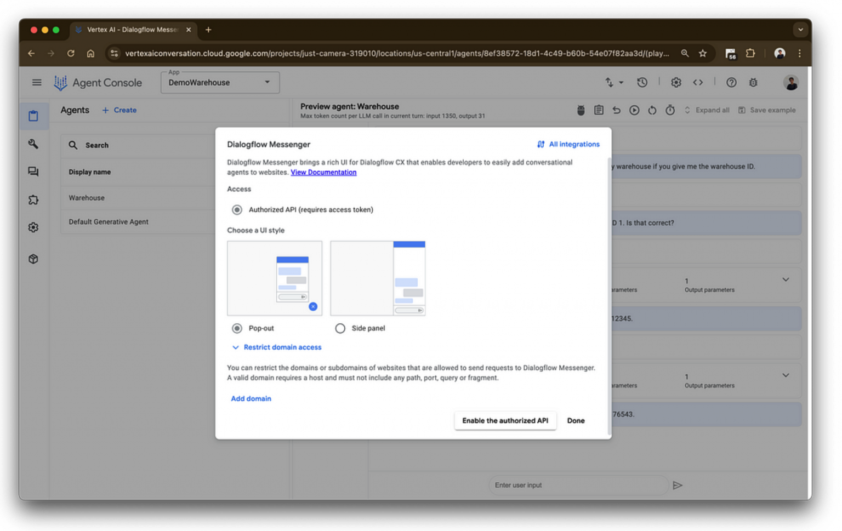Open the View Documentation link

[323, 172]
